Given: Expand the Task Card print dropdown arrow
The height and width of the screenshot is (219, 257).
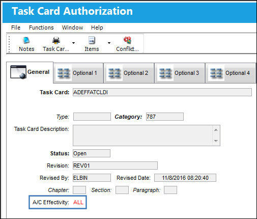Looking at the screenshot, I should 73,43.
